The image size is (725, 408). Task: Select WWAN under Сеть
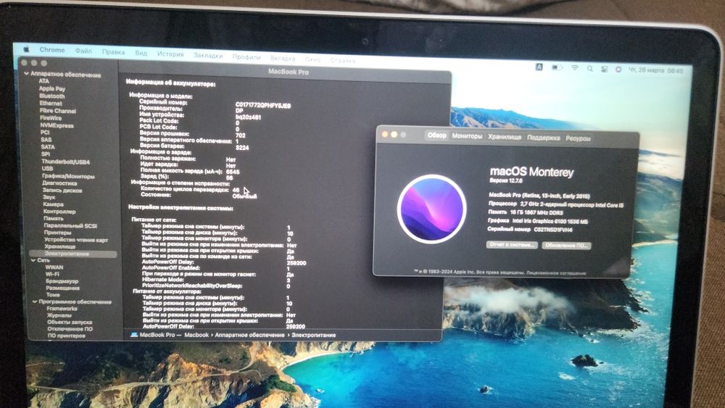54,267
